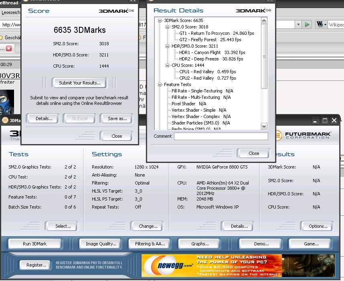
Task: Select Vertex Shader - Simple row
Action: pos(199,110)
